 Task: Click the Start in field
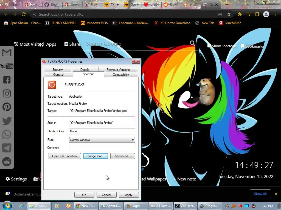pyautogui.click(x=102, y=123)
